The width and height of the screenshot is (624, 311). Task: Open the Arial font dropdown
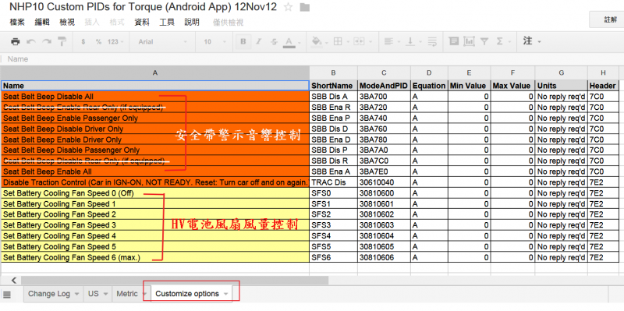pos(162,41)
